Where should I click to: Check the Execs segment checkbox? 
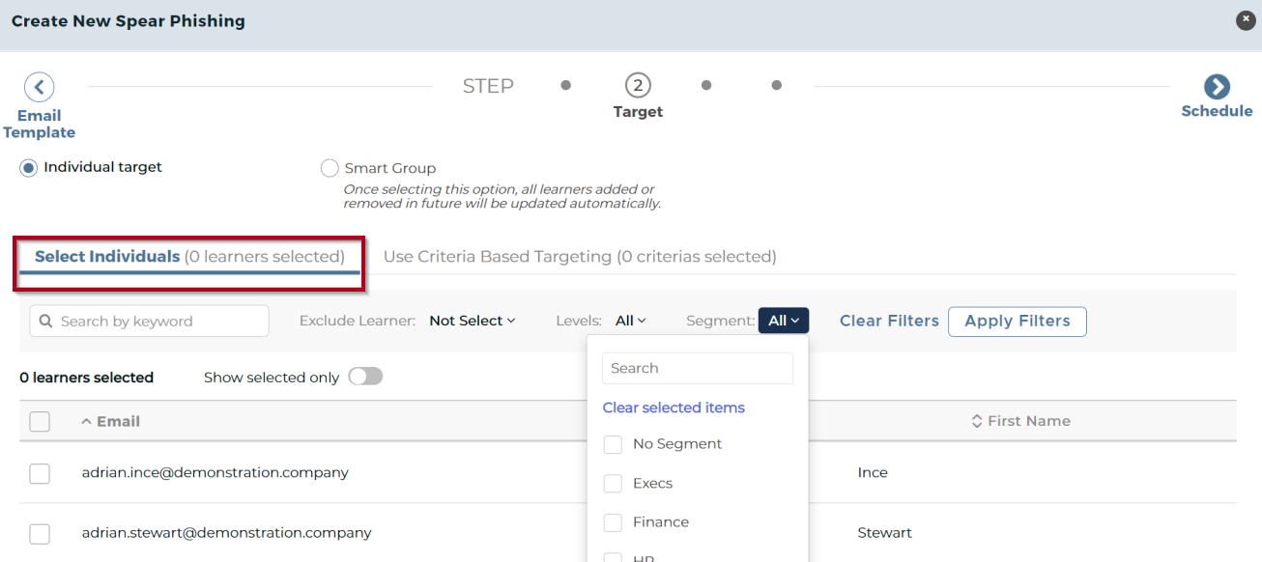pos(613,484)
